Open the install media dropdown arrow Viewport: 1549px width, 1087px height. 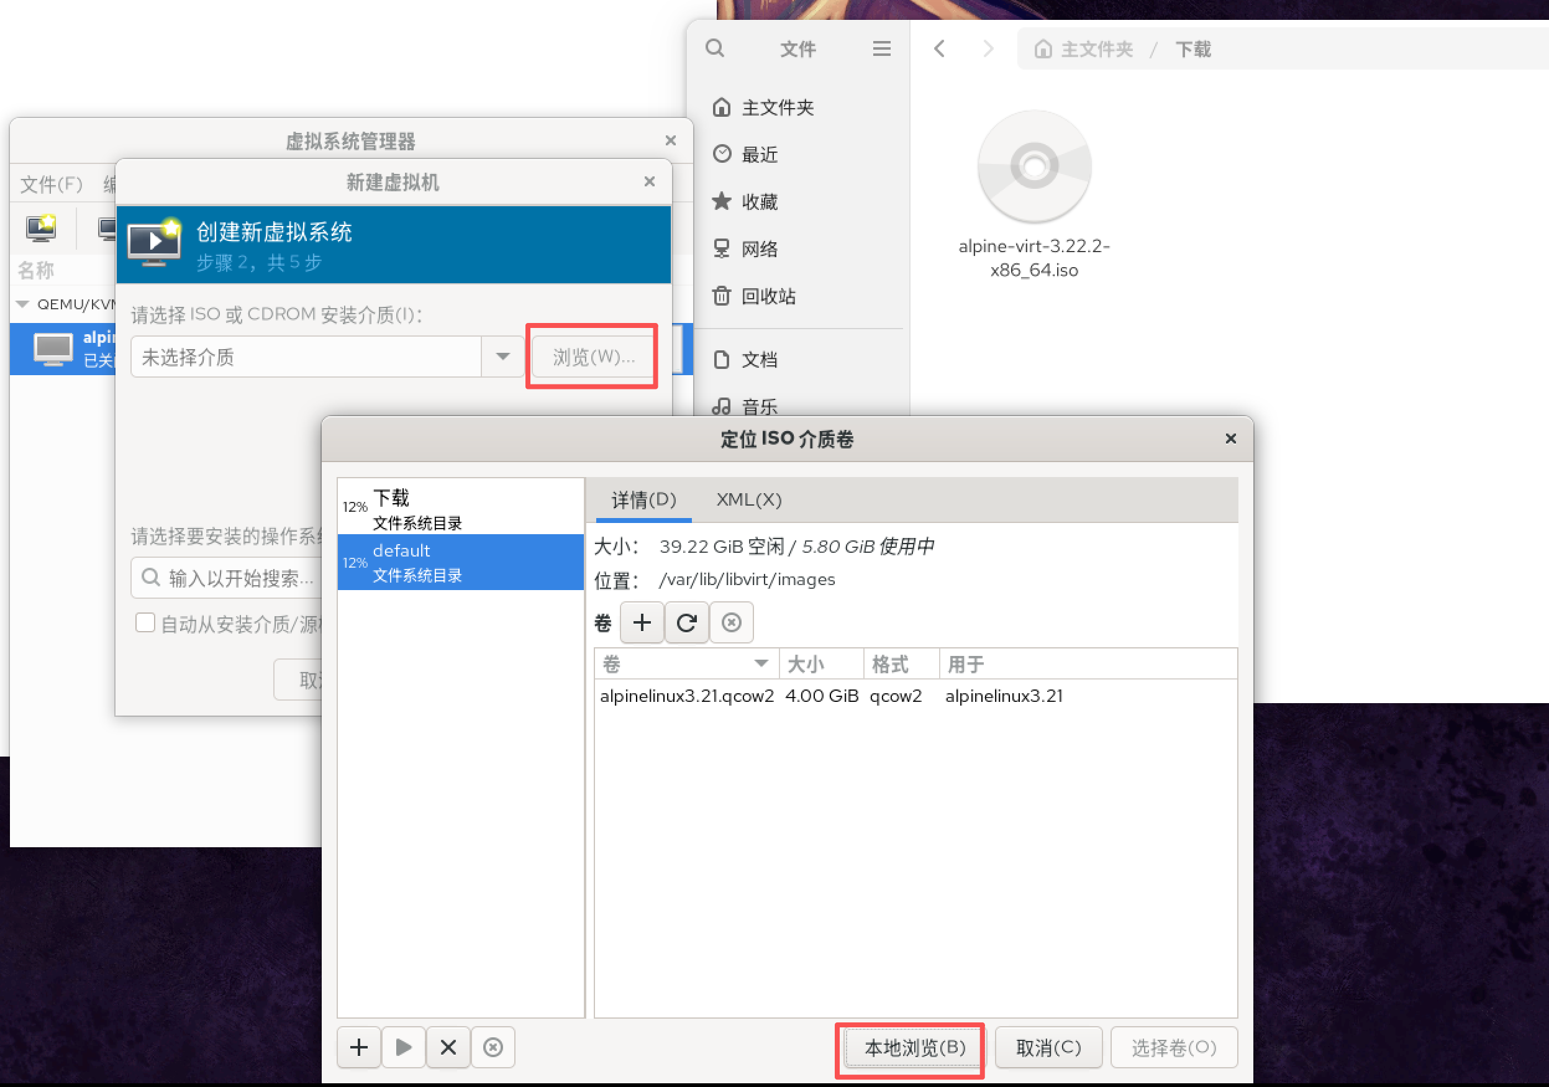tap(502, 357)
